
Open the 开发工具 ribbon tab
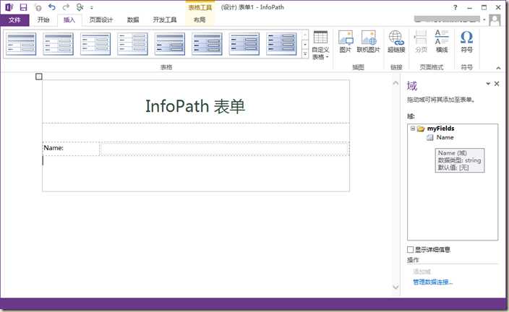(165, 20)
